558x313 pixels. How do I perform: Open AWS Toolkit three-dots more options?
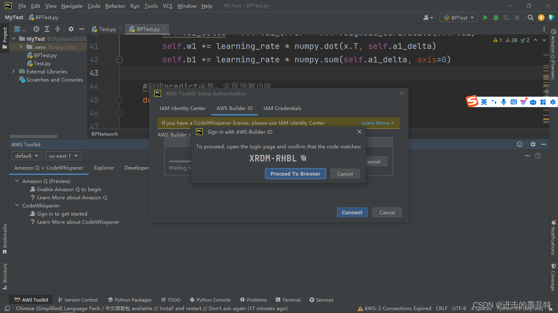527,156
